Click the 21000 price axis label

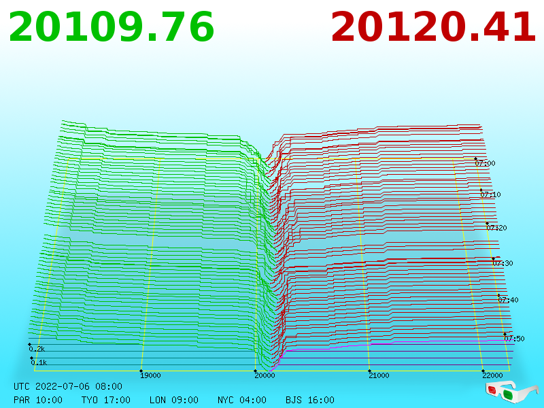[x=379, y=375]
